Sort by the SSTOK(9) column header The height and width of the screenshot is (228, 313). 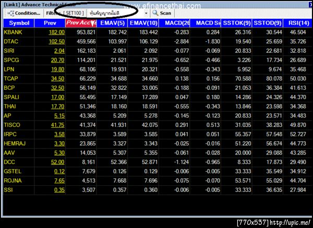tap(237, 23)
